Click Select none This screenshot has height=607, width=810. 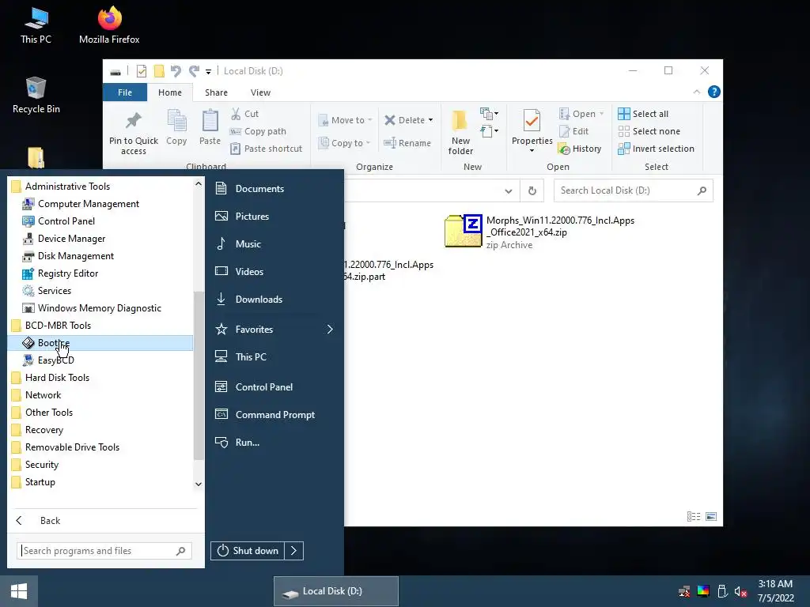pos(649,131)
